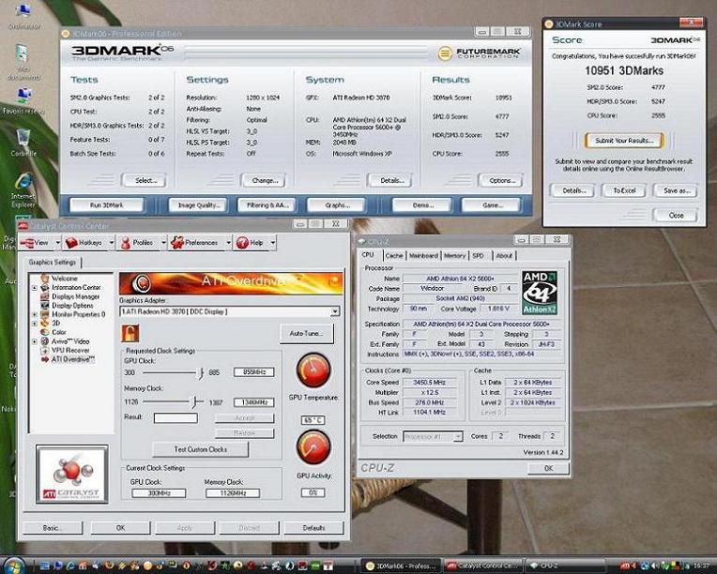
Task: Select VPU Recover in the tree
Action: point(70,351)
